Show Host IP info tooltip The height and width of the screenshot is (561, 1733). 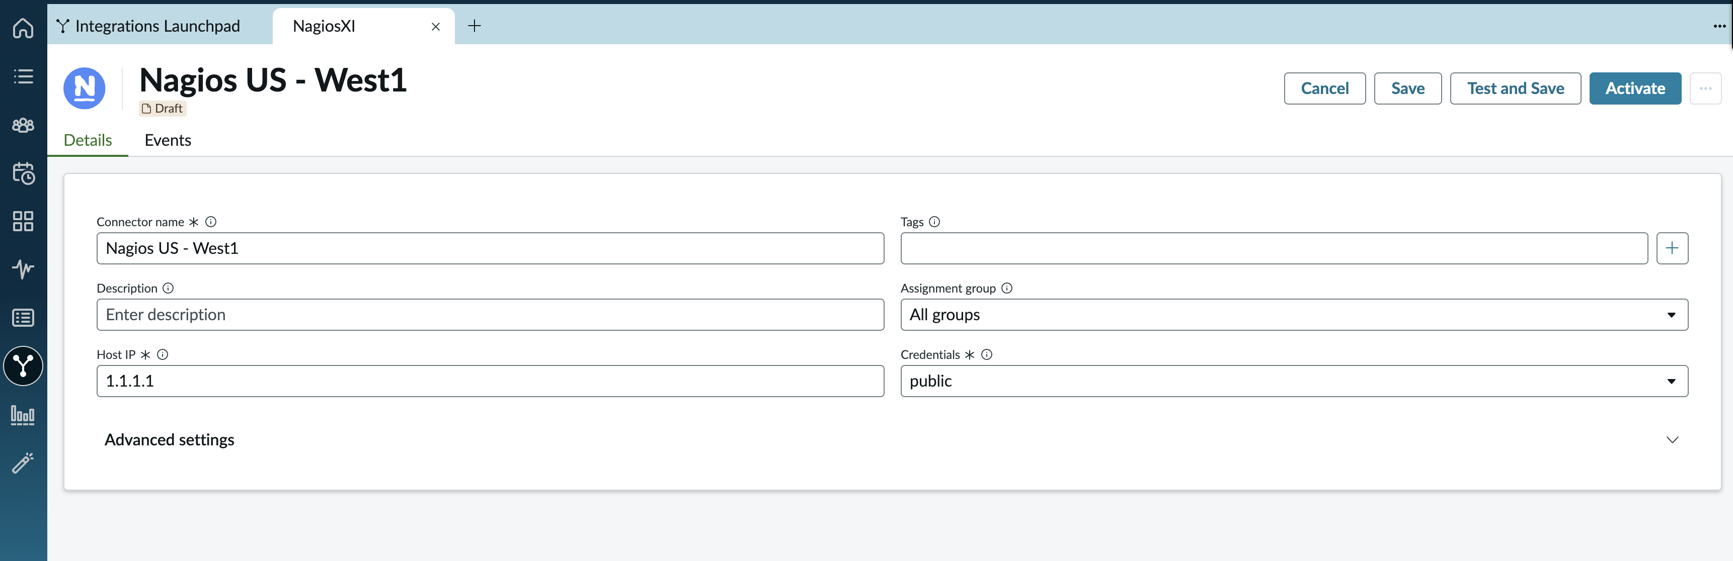pyautogui.click(x=162, y=355)
